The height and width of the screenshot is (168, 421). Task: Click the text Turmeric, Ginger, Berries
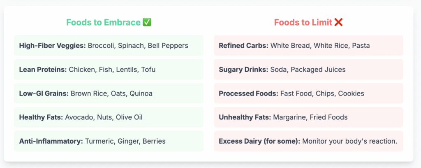click(x=125, y=141)
